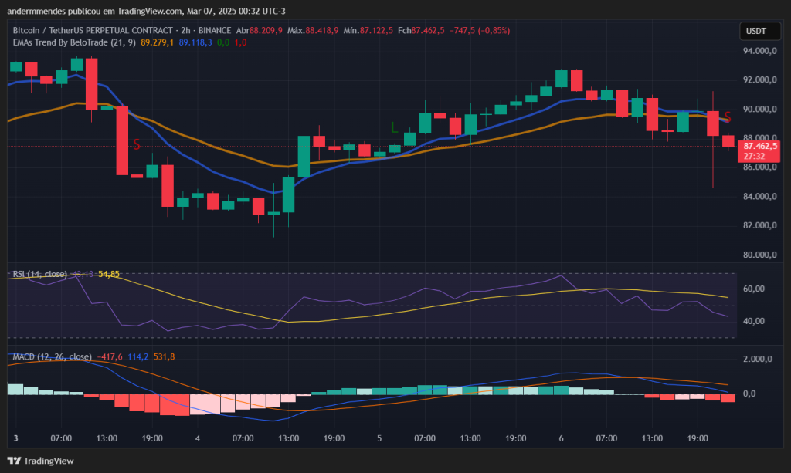
Task: Click the date label 6 on time axis
Action: [x=561, y=438]
